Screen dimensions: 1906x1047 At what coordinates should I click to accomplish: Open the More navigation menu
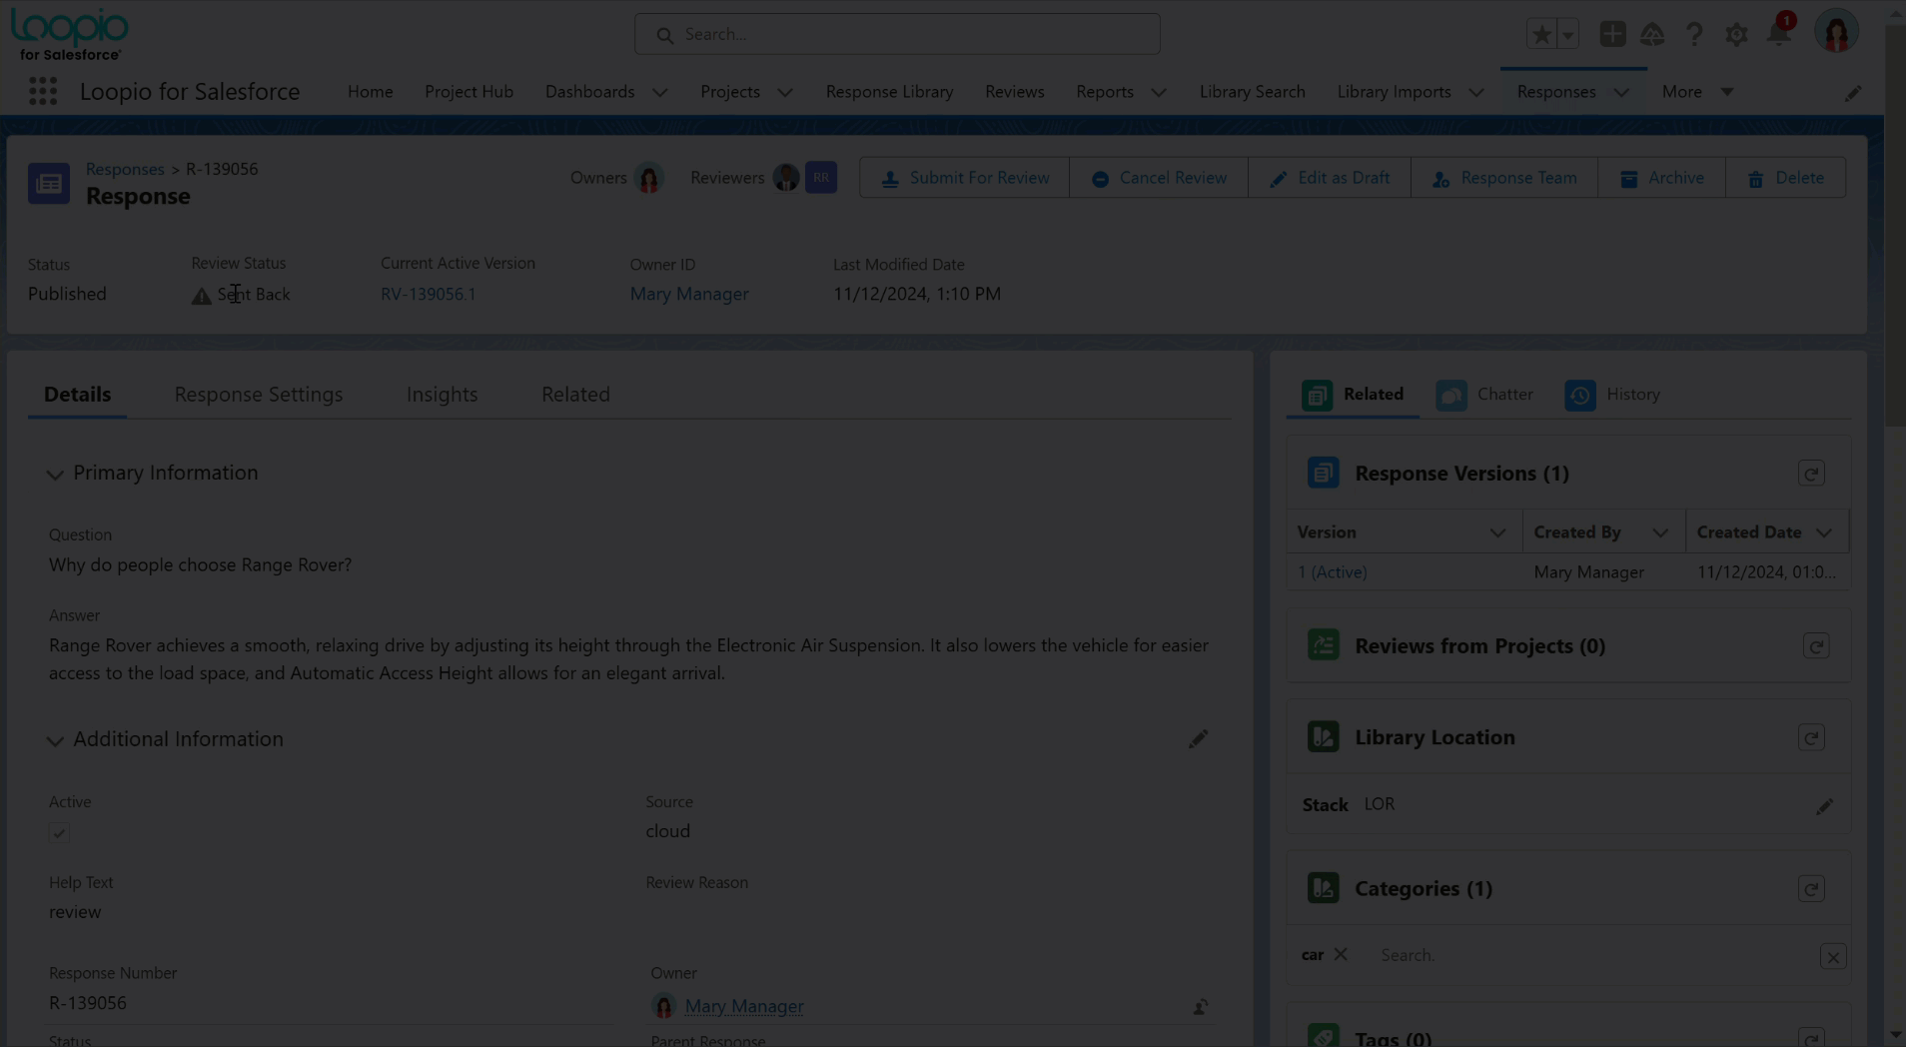1697,91
